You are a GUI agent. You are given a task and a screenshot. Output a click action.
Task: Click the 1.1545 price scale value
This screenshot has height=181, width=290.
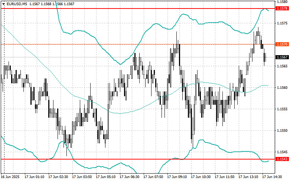point(282,152)
